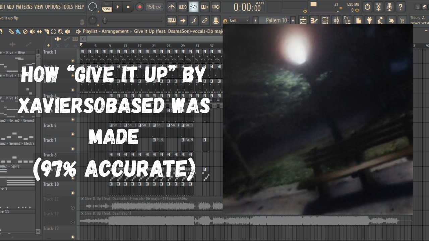
Task: Open the plugin picker plug icon
Action: coord(369,20)
